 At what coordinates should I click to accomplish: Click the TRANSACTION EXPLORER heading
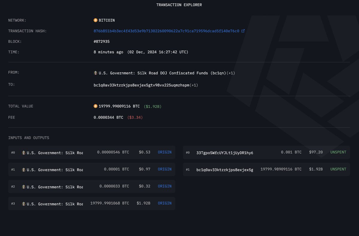click(x=179, y=5)
